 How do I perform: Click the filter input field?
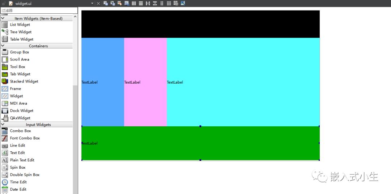pyautogui.click(x=39, y=10)
